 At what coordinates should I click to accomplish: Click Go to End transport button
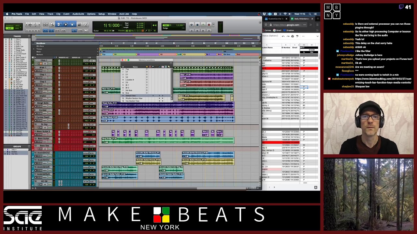tap(209, 31)
